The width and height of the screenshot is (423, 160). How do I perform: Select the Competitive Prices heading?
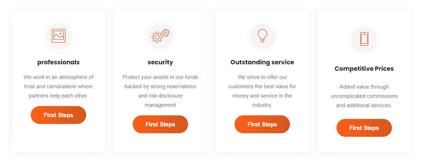(364, 69)
